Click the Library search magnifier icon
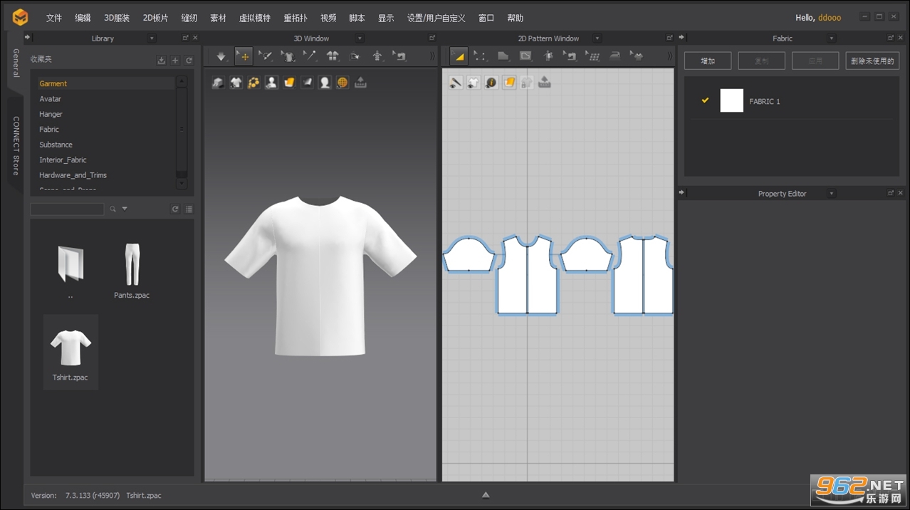 [113, 209]
